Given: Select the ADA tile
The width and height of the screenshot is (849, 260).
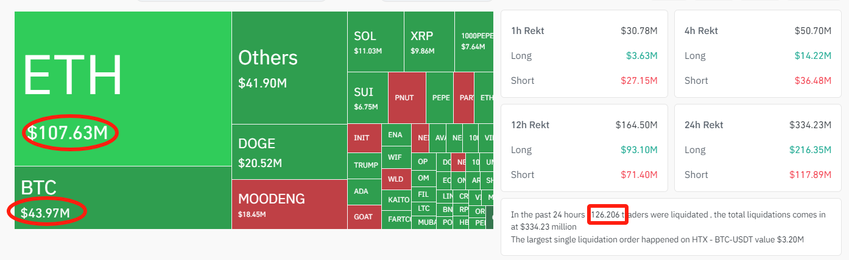Looking at the screenshot, I should coord(364,191).
